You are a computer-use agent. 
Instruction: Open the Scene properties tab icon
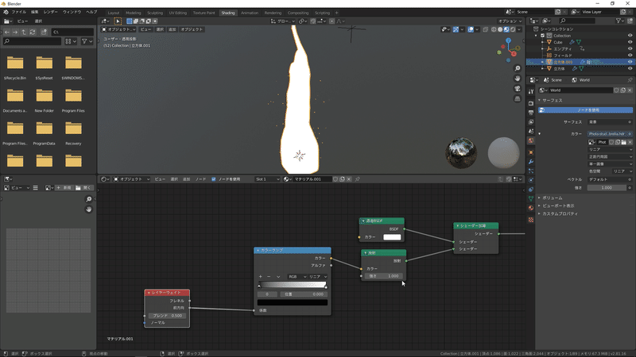click(531, 131)
